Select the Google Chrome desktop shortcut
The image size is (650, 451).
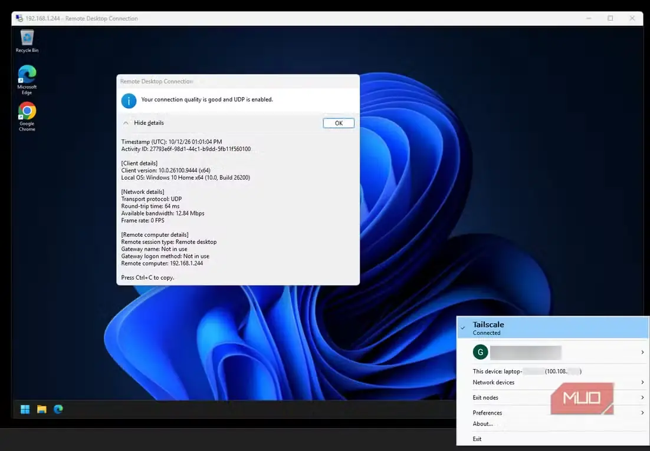pos(27,117)
